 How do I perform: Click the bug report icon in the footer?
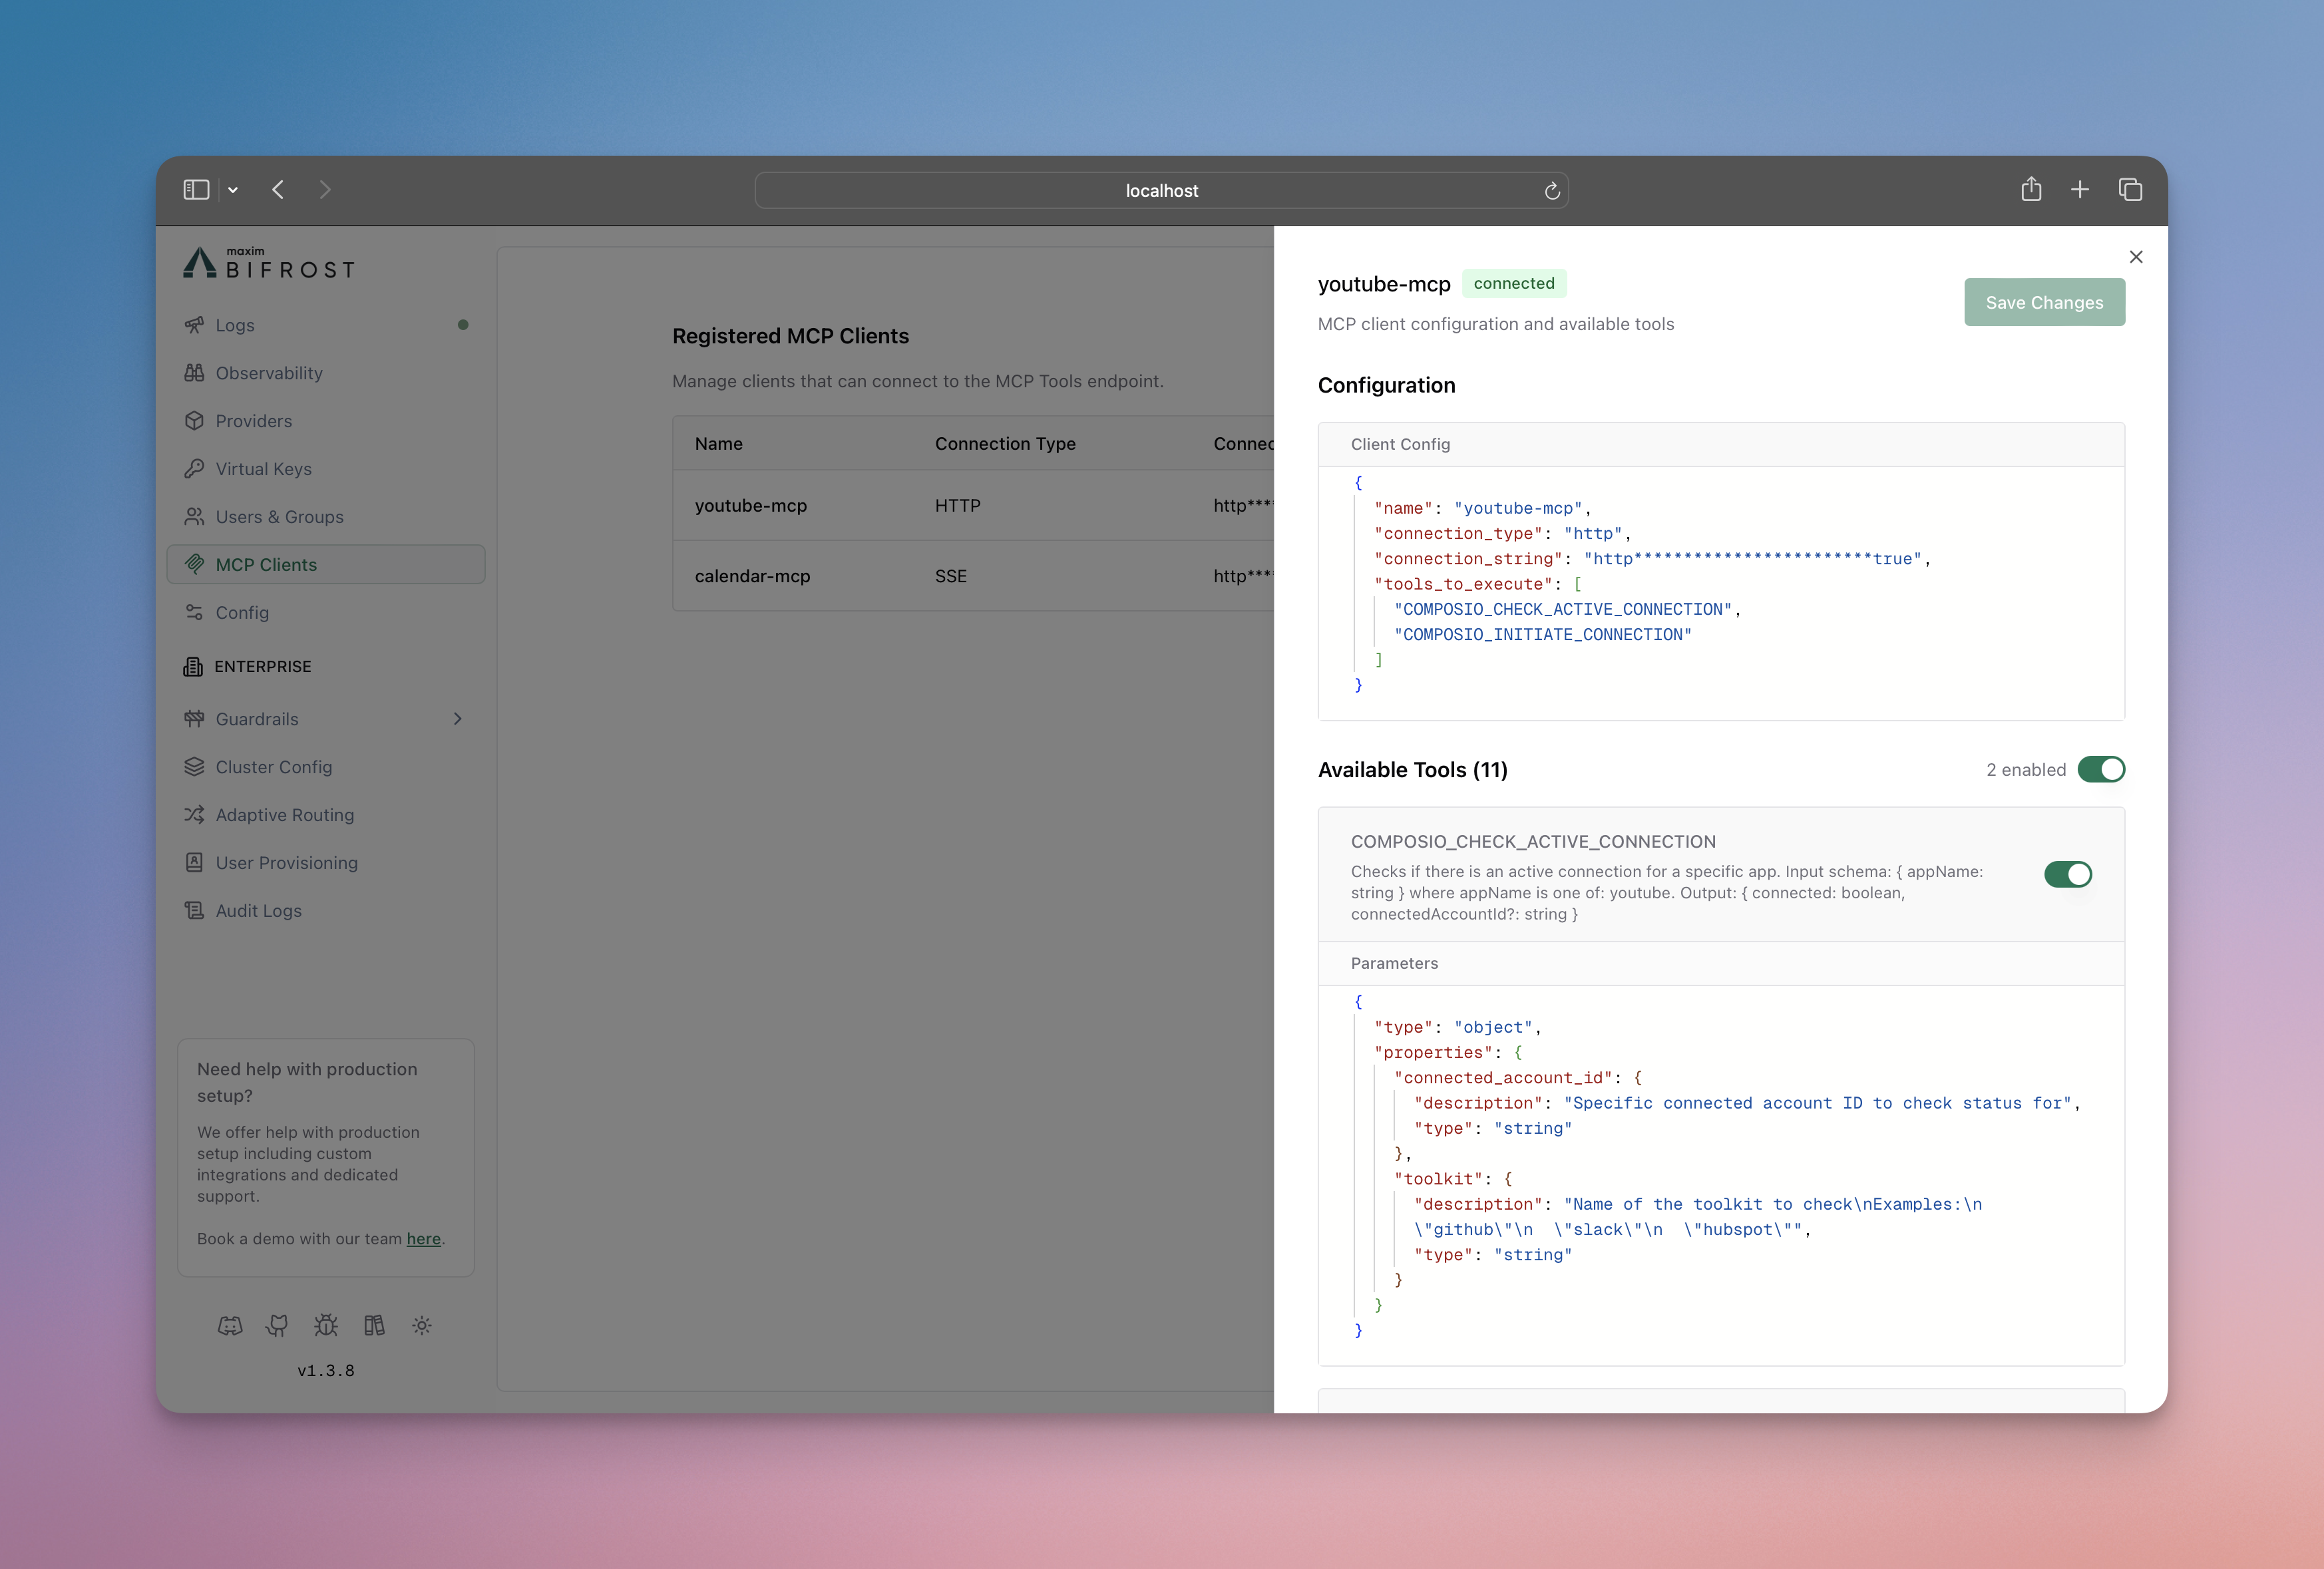[x=325, y=1326]
